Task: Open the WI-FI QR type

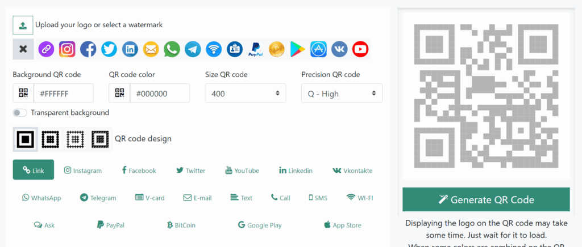Action: (360, 198)
